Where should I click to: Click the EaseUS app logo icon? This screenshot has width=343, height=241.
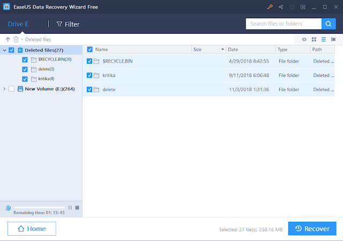[x=6, y=7]
